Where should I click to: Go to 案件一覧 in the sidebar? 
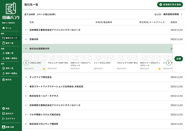8,43
